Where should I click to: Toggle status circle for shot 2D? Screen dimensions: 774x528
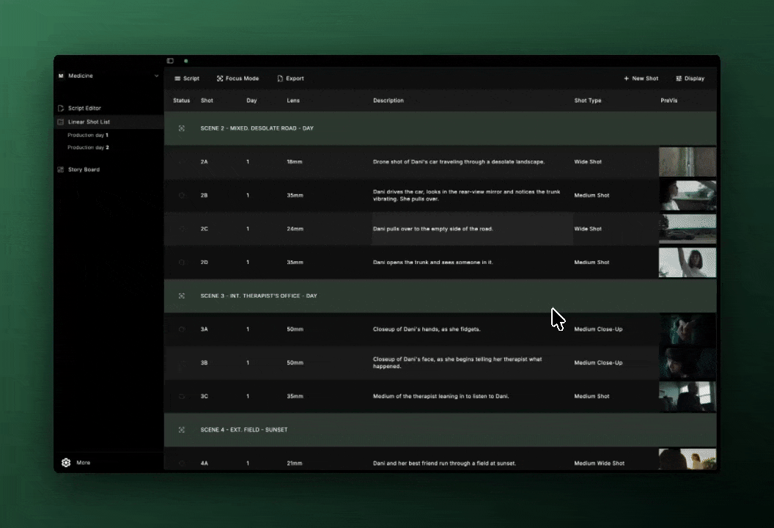pos(182,263)
